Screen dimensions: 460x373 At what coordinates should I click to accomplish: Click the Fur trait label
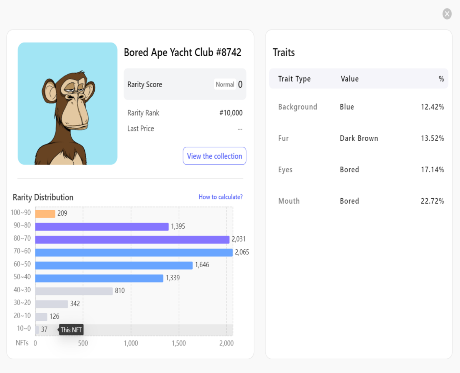pyautogui.click(x=283, y=138)
